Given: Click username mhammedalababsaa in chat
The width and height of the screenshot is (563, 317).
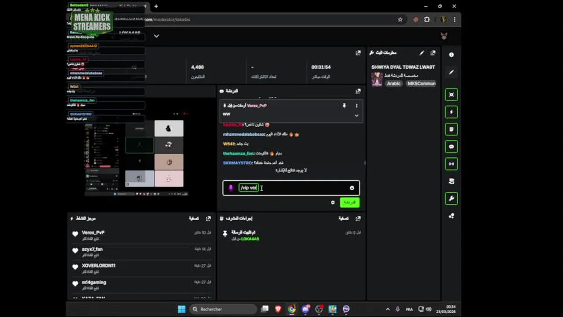Looking at the screenshot, I should tap(244, 134).
